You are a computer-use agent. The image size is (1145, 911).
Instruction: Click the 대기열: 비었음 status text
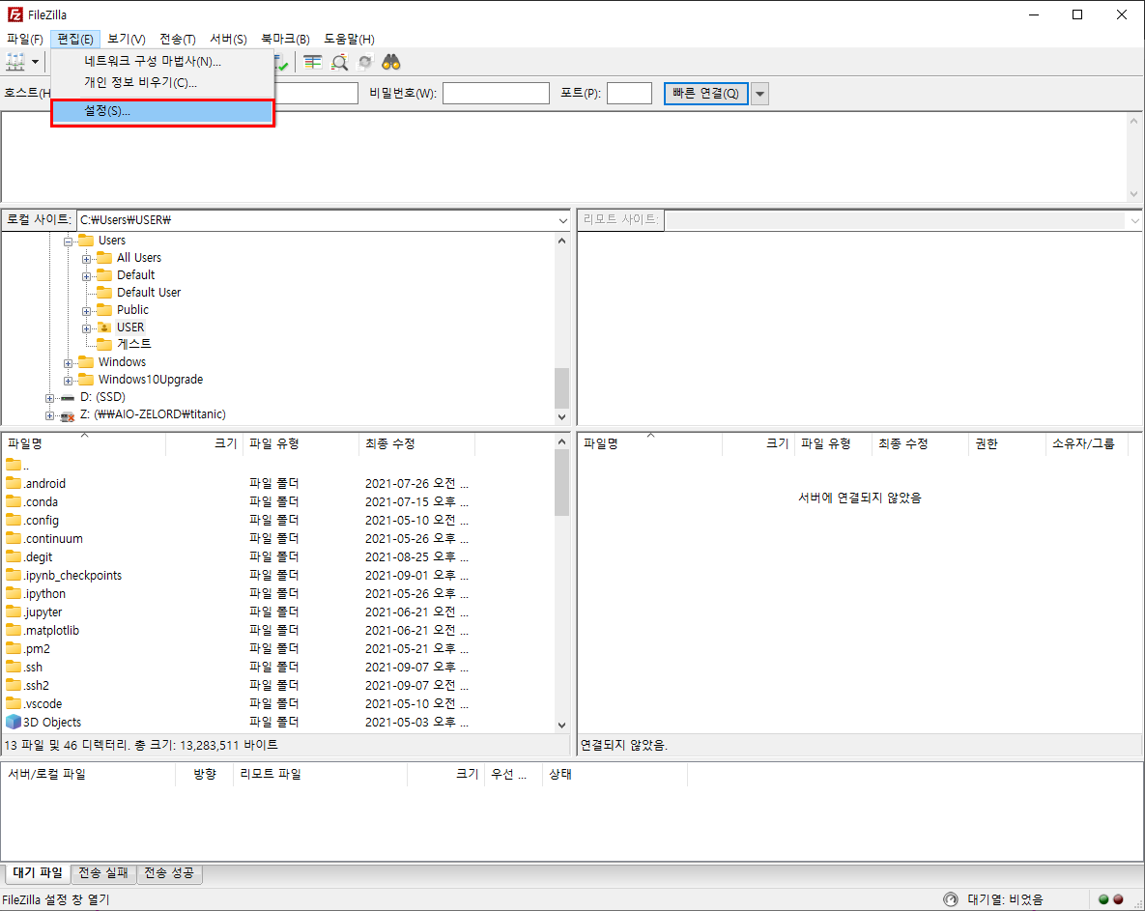(1005, 899)
